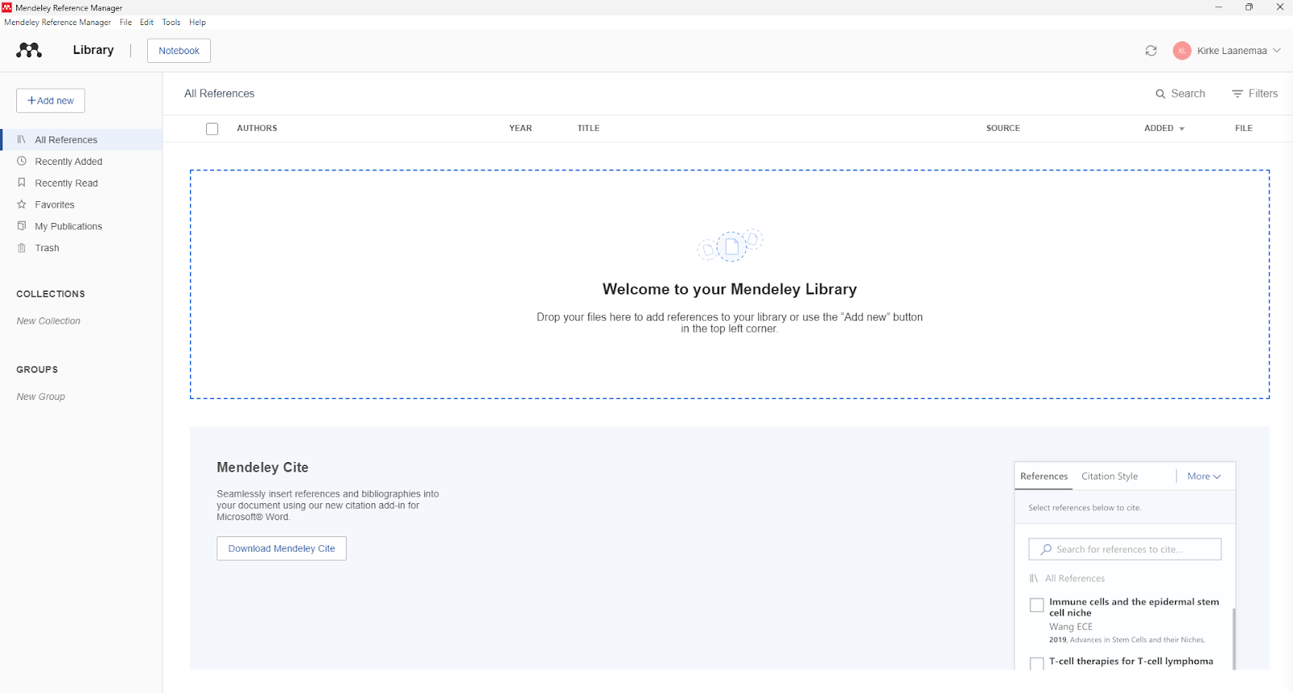Click the Cite preview scrollbar
1293x693 pixels.
1233,638
